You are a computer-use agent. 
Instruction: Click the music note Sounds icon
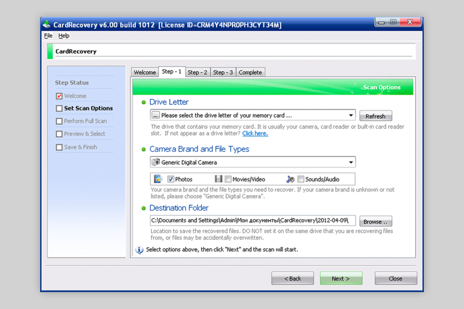(290, 179)
